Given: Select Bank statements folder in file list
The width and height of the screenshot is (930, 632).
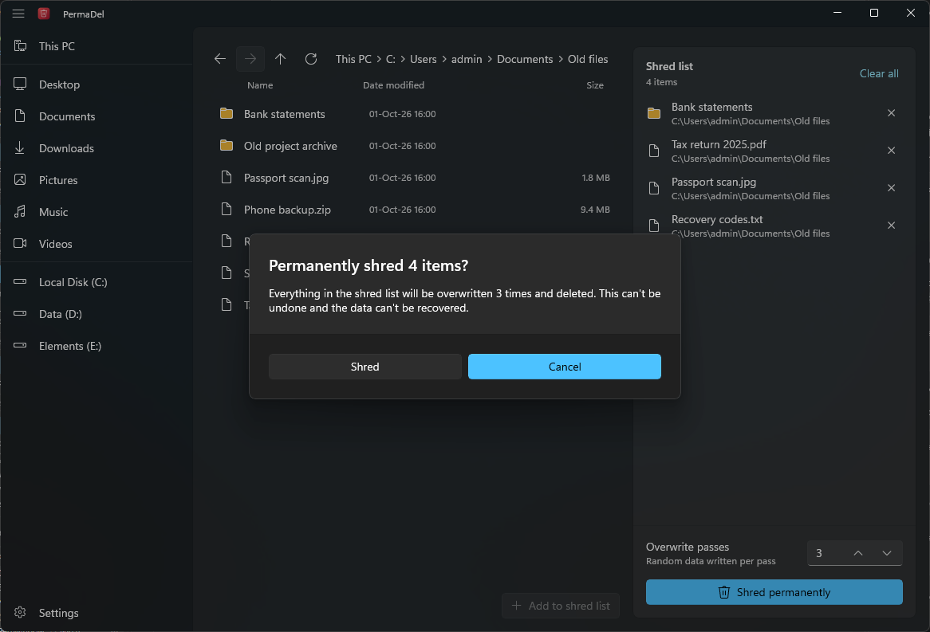Looking at the screenshot, I should point(415,114).
